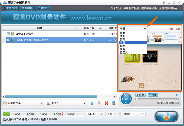This screenshot has width=184, height=126.
Task: Delete selected video with red X
Action: click(x=106, y=103)
